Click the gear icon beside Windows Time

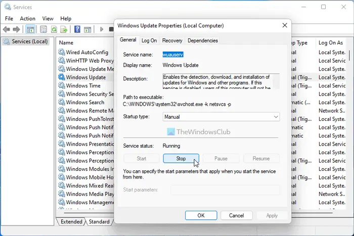click(x=62, y=85)
